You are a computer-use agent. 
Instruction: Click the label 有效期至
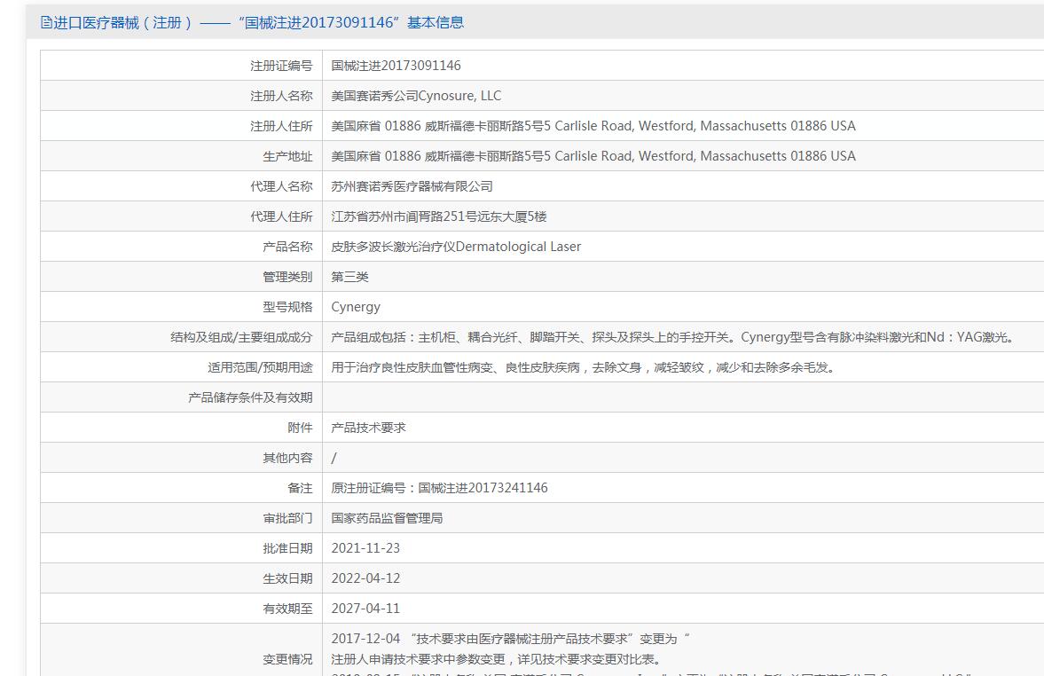point(287,609)
